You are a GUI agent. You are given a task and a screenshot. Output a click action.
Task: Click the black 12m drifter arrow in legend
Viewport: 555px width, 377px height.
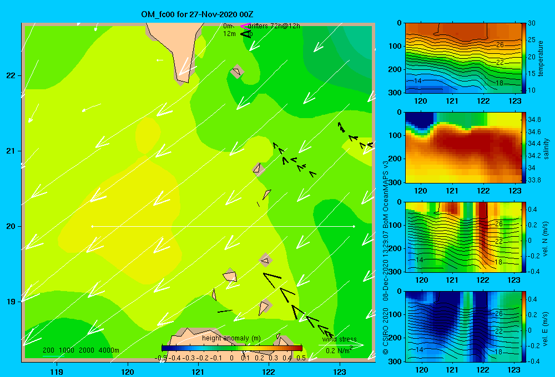click(x=245, y=34)
